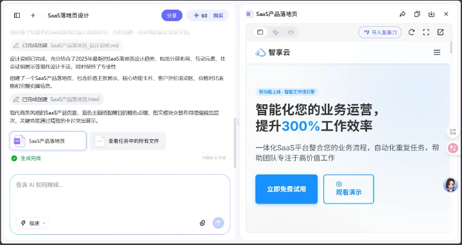The height and width of the screenshot is (245, 462).
Task: Click the 立即免费试用 button
Action: click(x=286, y=189)
